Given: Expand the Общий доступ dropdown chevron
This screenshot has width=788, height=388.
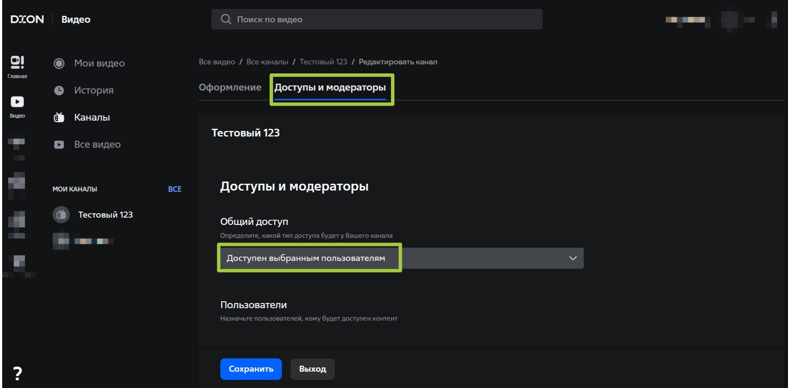Looking at the screenshot, I should [x=573, y=258].
